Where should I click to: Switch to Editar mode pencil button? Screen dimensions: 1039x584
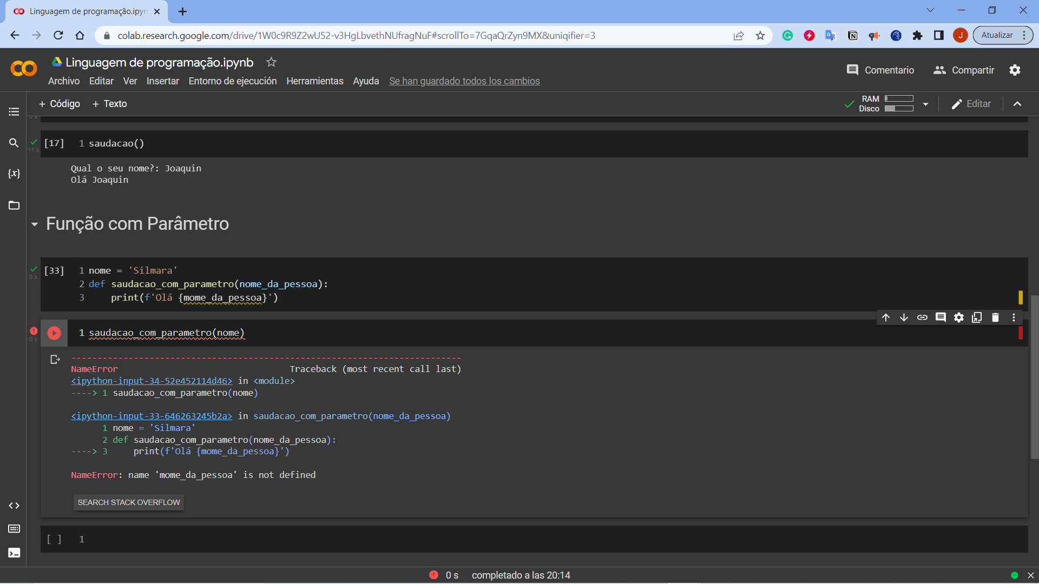pos(971,104)
